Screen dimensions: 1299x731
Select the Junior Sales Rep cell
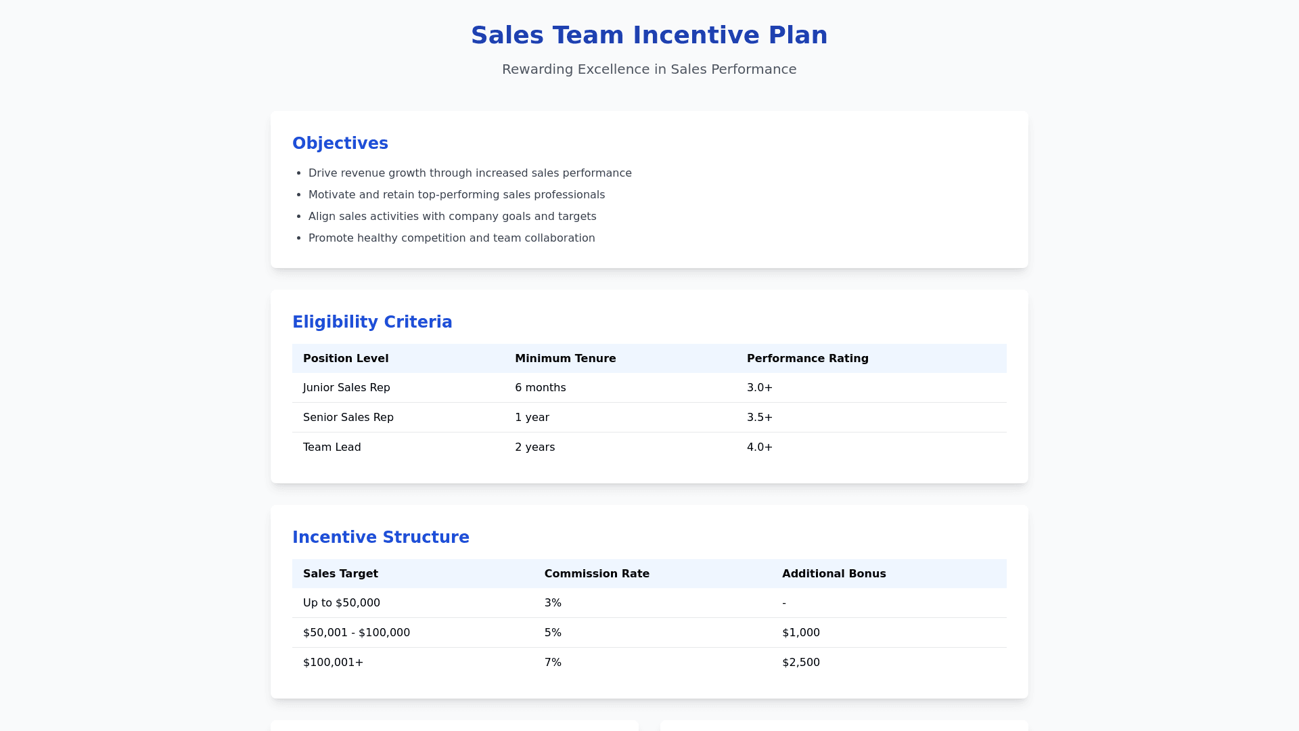[x=346, y=388]
